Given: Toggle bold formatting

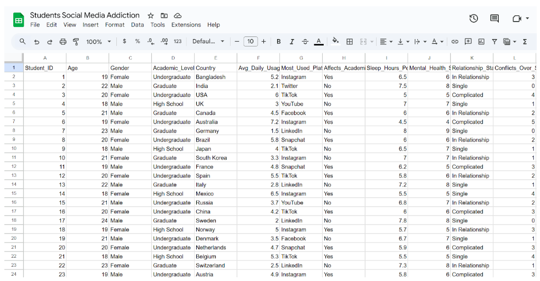Looking at the screenshot, I should pos(279,41).
